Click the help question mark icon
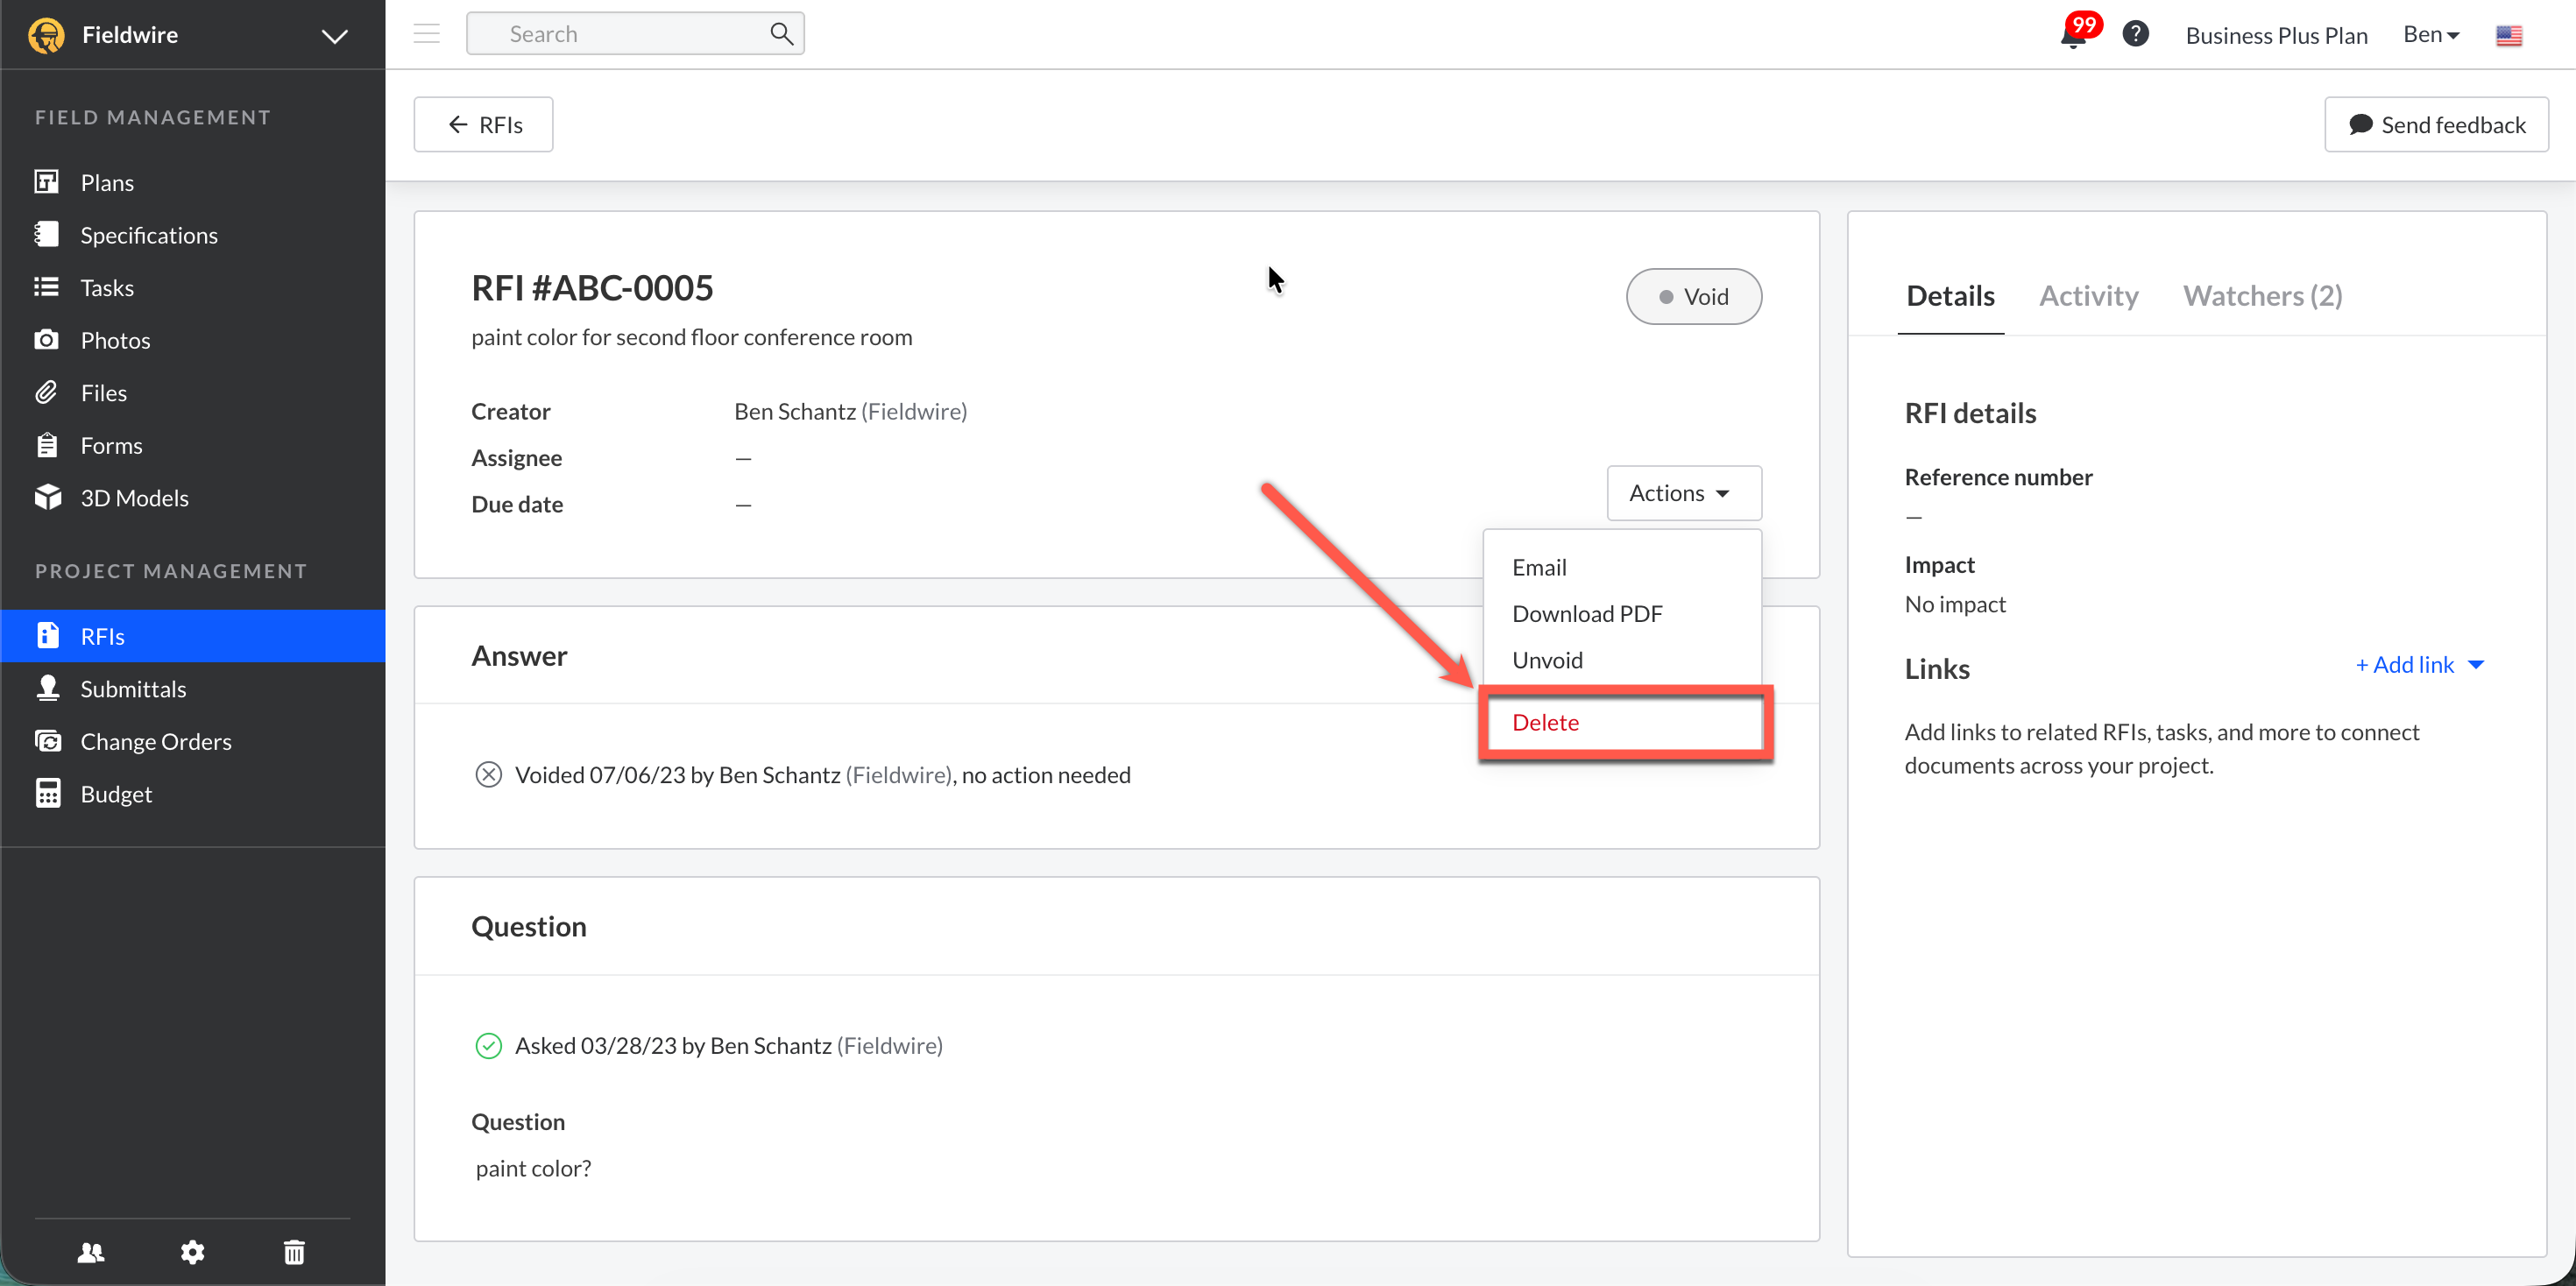Screen dimensions: 2576x1286 click(2135, 34)
